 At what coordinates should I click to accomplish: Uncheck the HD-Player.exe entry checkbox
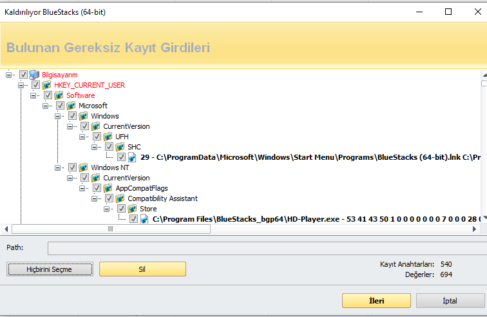133,219
